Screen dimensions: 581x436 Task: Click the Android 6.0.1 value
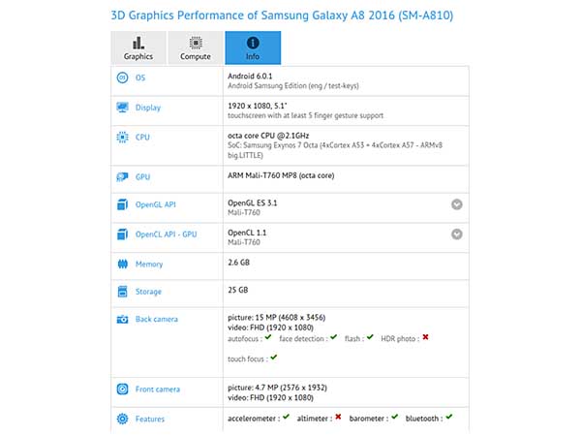tap(250, 76)
